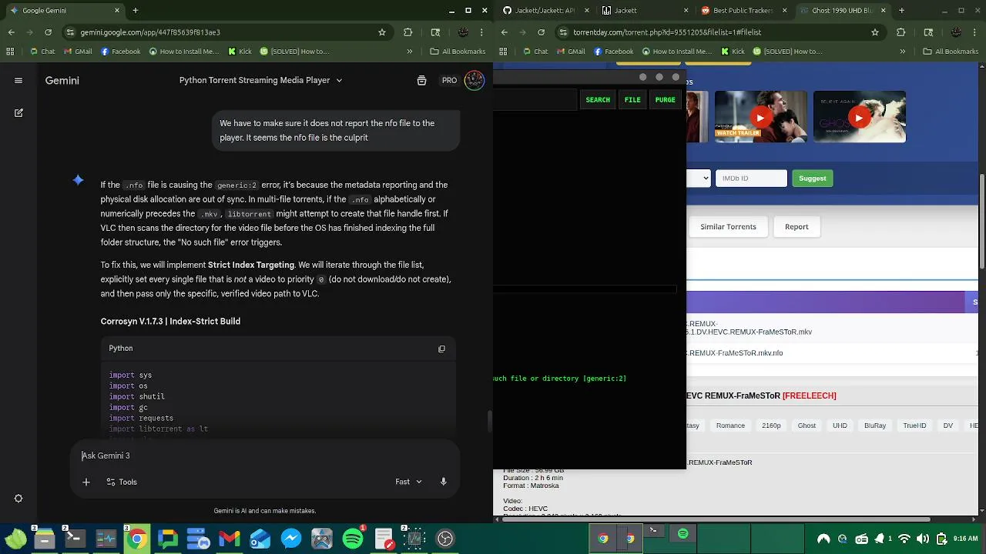Open OBS Studio from the taskbar dock

click(x=445, y=539)
